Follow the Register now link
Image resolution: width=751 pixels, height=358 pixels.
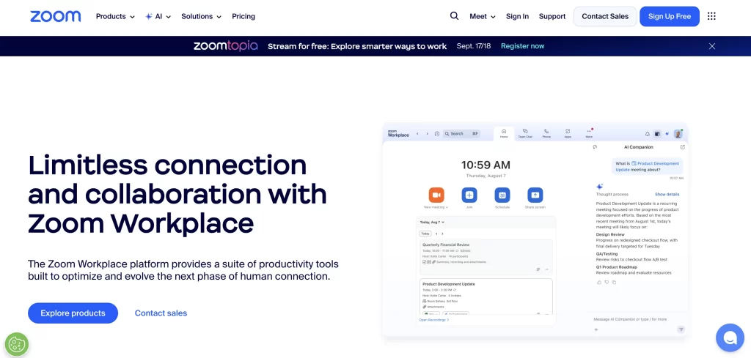pos(522,46)
